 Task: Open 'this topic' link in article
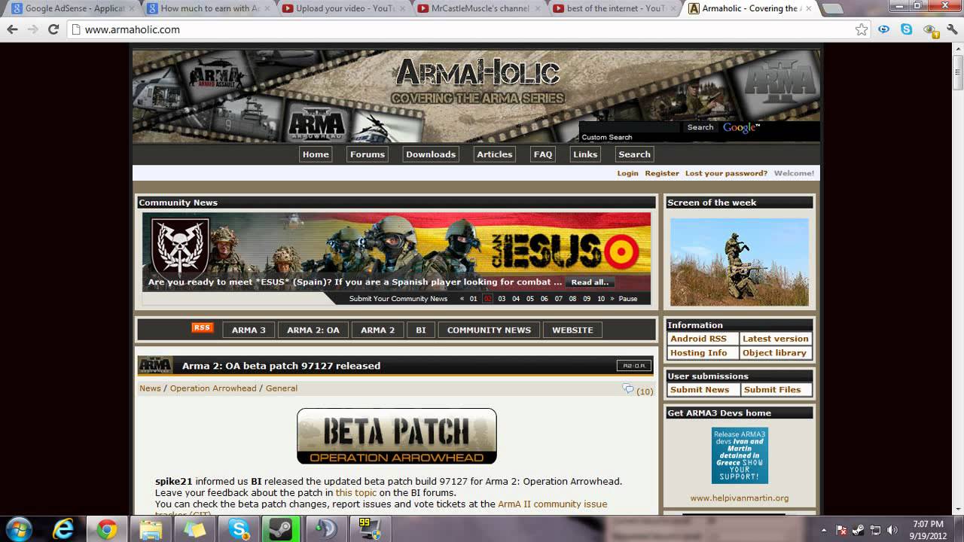(x=356, y=492)
